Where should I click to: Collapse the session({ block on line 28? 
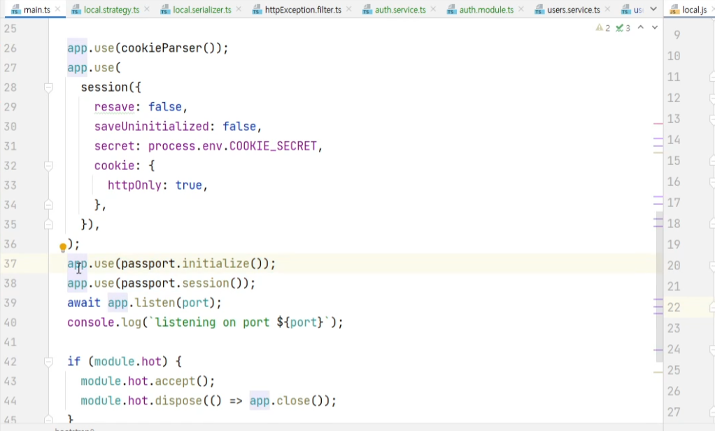pos(48,87)
